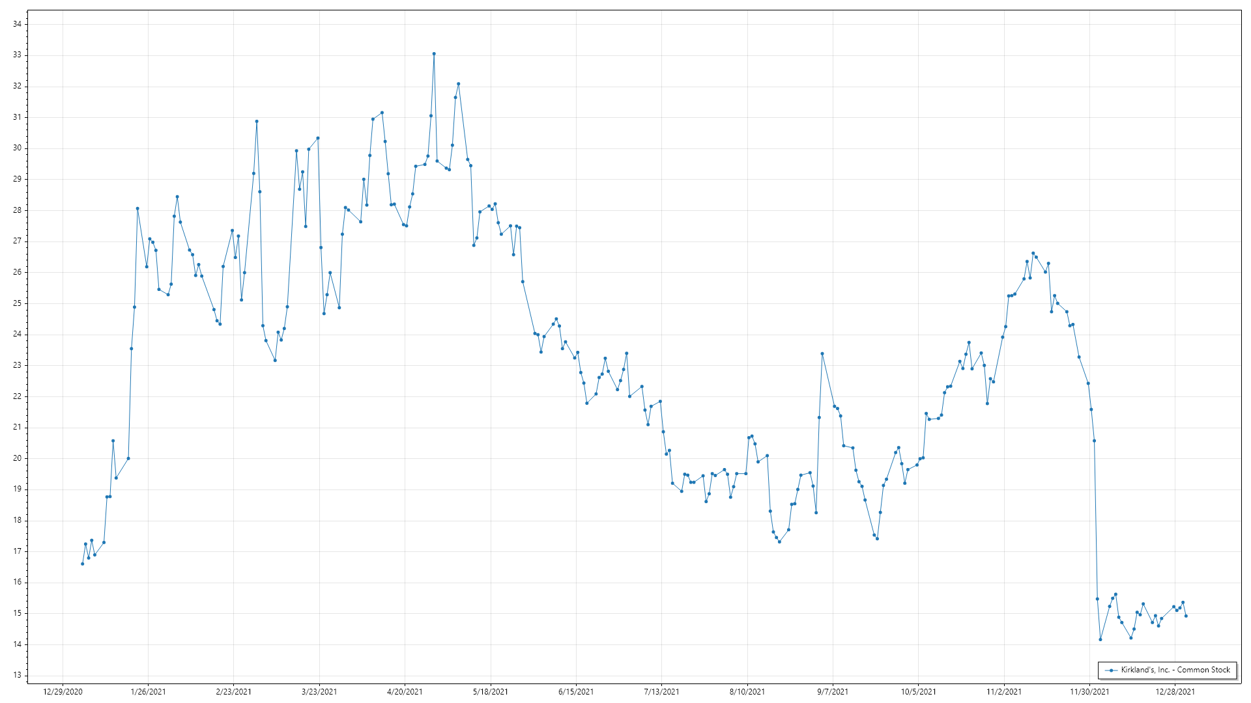
Task: Click the 5/18/2021 x-axis date label
Action: tap(491, 691)
